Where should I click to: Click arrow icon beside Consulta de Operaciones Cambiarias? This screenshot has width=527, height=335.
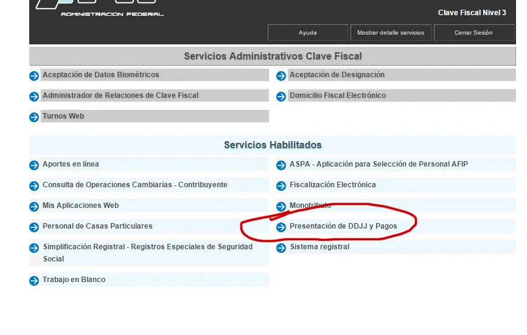click(x=34, y=186)
